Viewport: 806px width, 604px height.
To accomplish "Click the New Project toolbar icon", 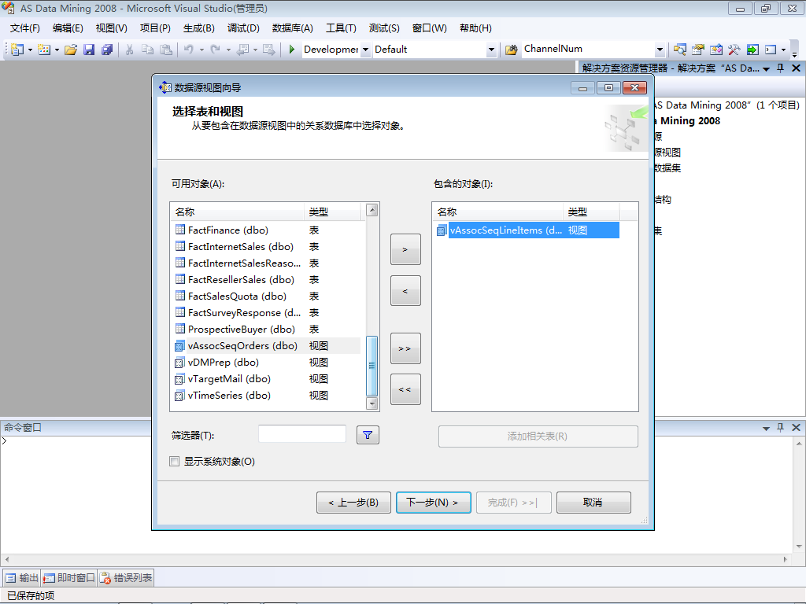I will pyautogui.click(x=17, y=50).
